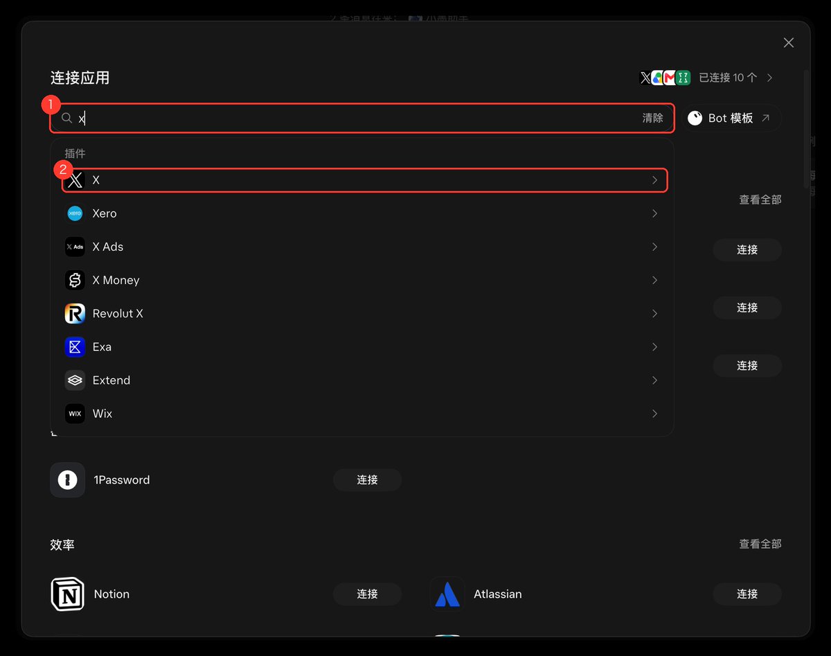Click the X Money dollar icon
Viewport: 831px width, 656px height.
[75, 280]
